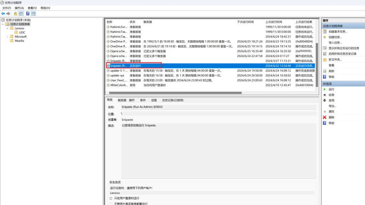
Task: Collapse the 任务计划程序库 tree node
Action: click(3, 24)
